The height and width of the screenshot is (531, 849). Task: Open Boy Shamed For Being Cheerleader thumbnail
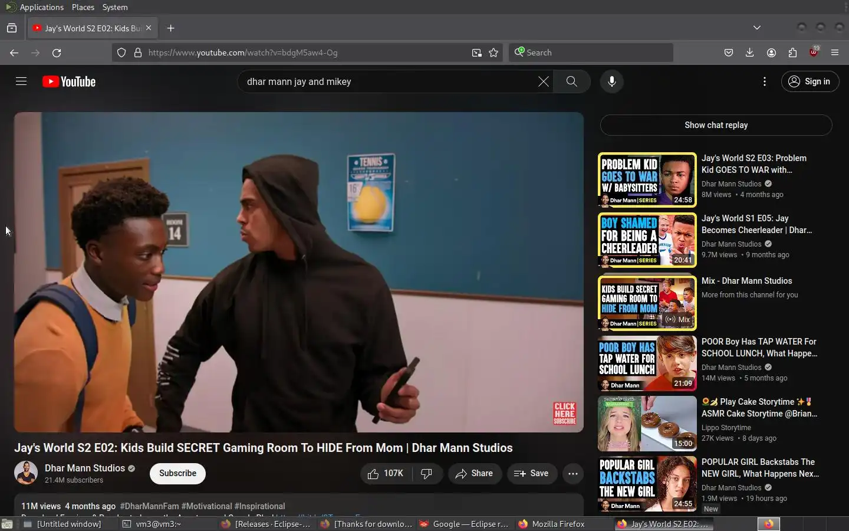647,240
